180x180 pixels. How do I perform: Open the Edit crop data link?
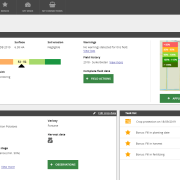(107, 113)
